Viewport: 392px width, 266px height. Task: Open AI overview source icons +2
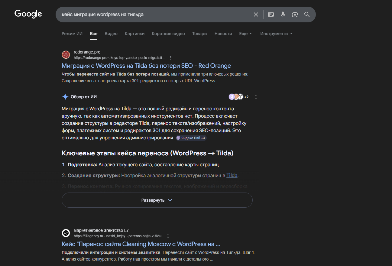point(238,97)
